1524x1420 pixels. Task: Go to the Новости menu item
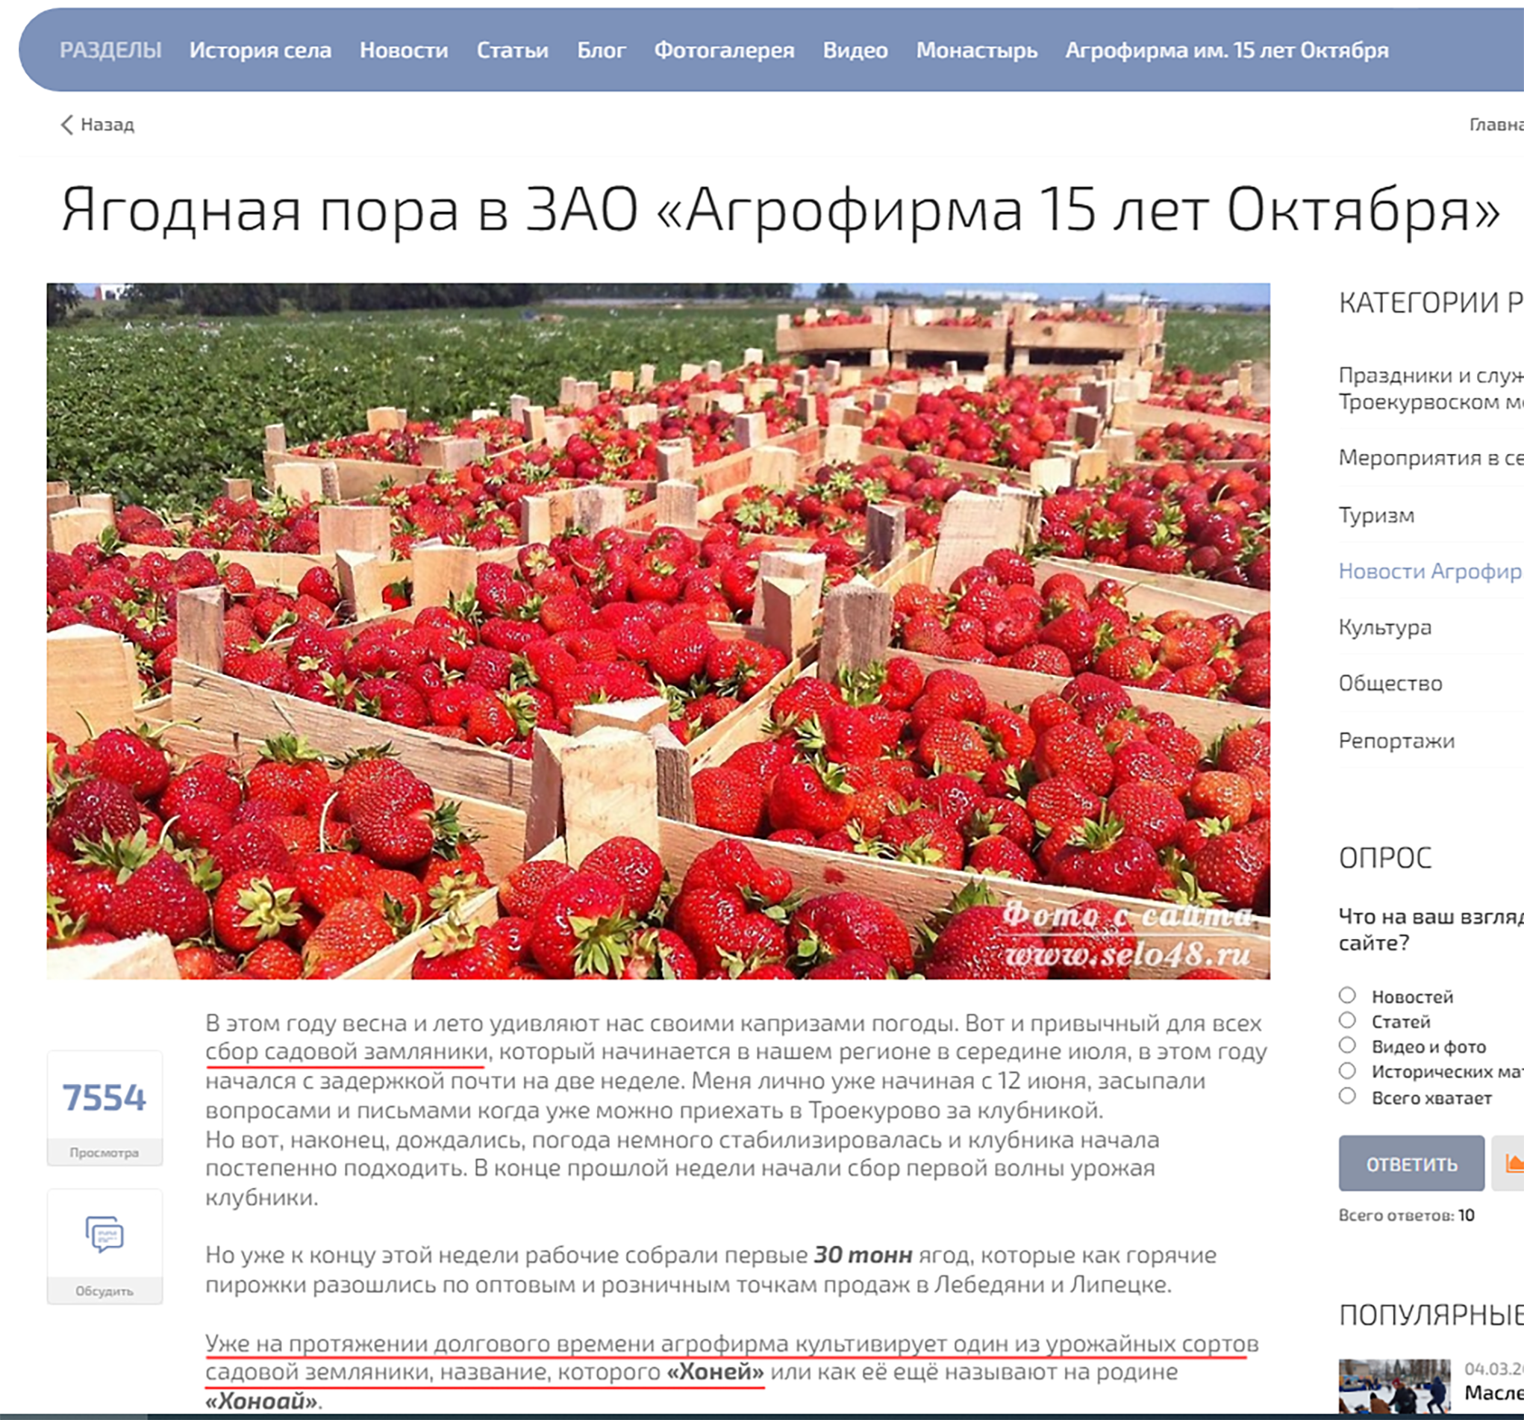tap(404, 51)
